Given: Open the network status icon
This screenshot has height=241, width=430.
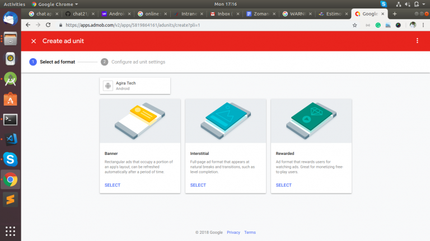Looking at the screenshot, I should point(399,4).
